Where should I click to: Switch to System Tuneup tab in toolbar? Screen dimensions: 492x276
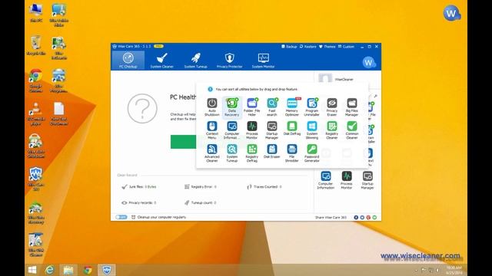pos(195,60)
